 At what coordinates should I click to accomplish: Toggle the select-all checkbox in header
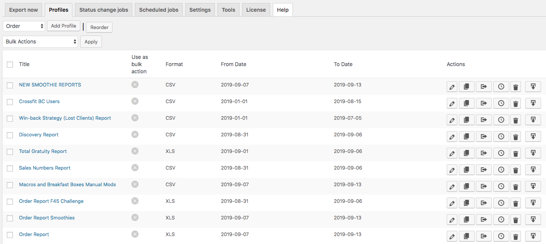[10, 65]
